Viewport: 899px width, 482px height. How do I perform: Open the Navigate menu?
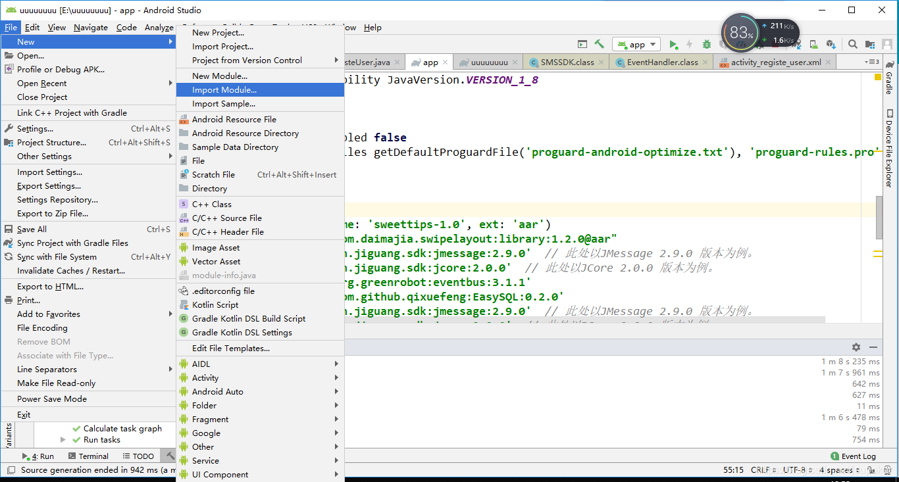tap(91, 27)
